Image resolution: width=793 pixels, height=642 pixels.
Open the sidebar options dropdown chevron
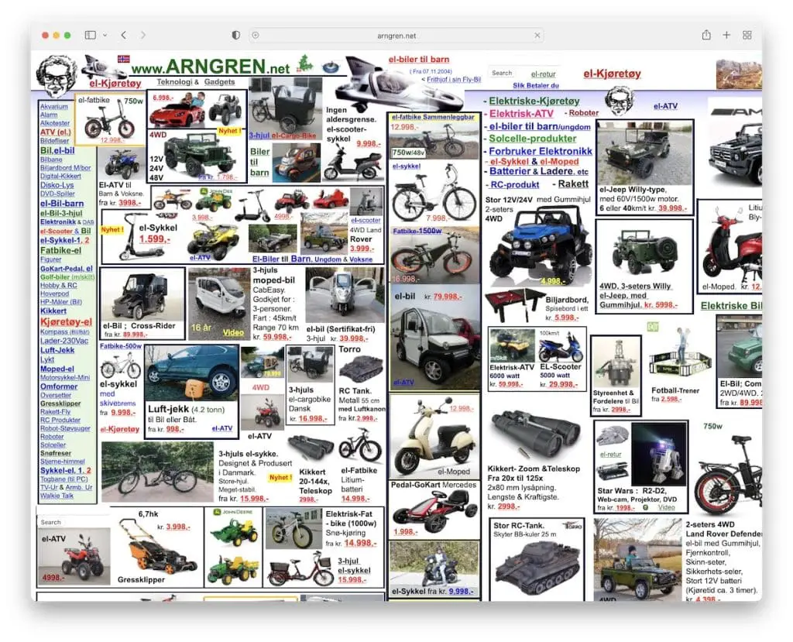(105, 35)
